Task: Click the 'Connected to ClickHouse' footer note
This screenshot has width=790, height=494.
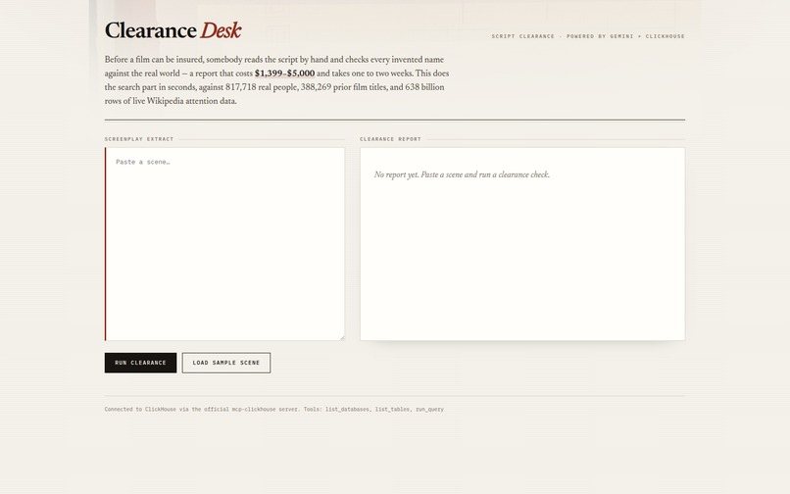Action: pos(274,410)
